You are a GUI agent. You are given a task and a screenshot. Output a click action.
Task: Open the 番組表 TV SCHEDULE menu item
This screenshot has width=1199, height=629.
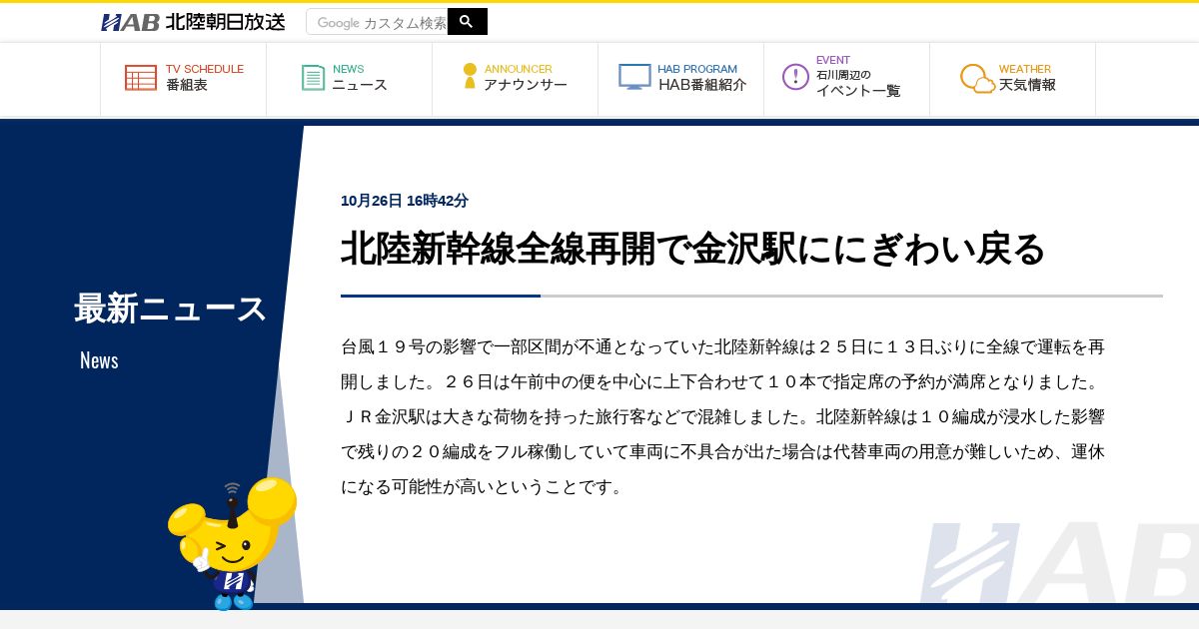[184, 79]
